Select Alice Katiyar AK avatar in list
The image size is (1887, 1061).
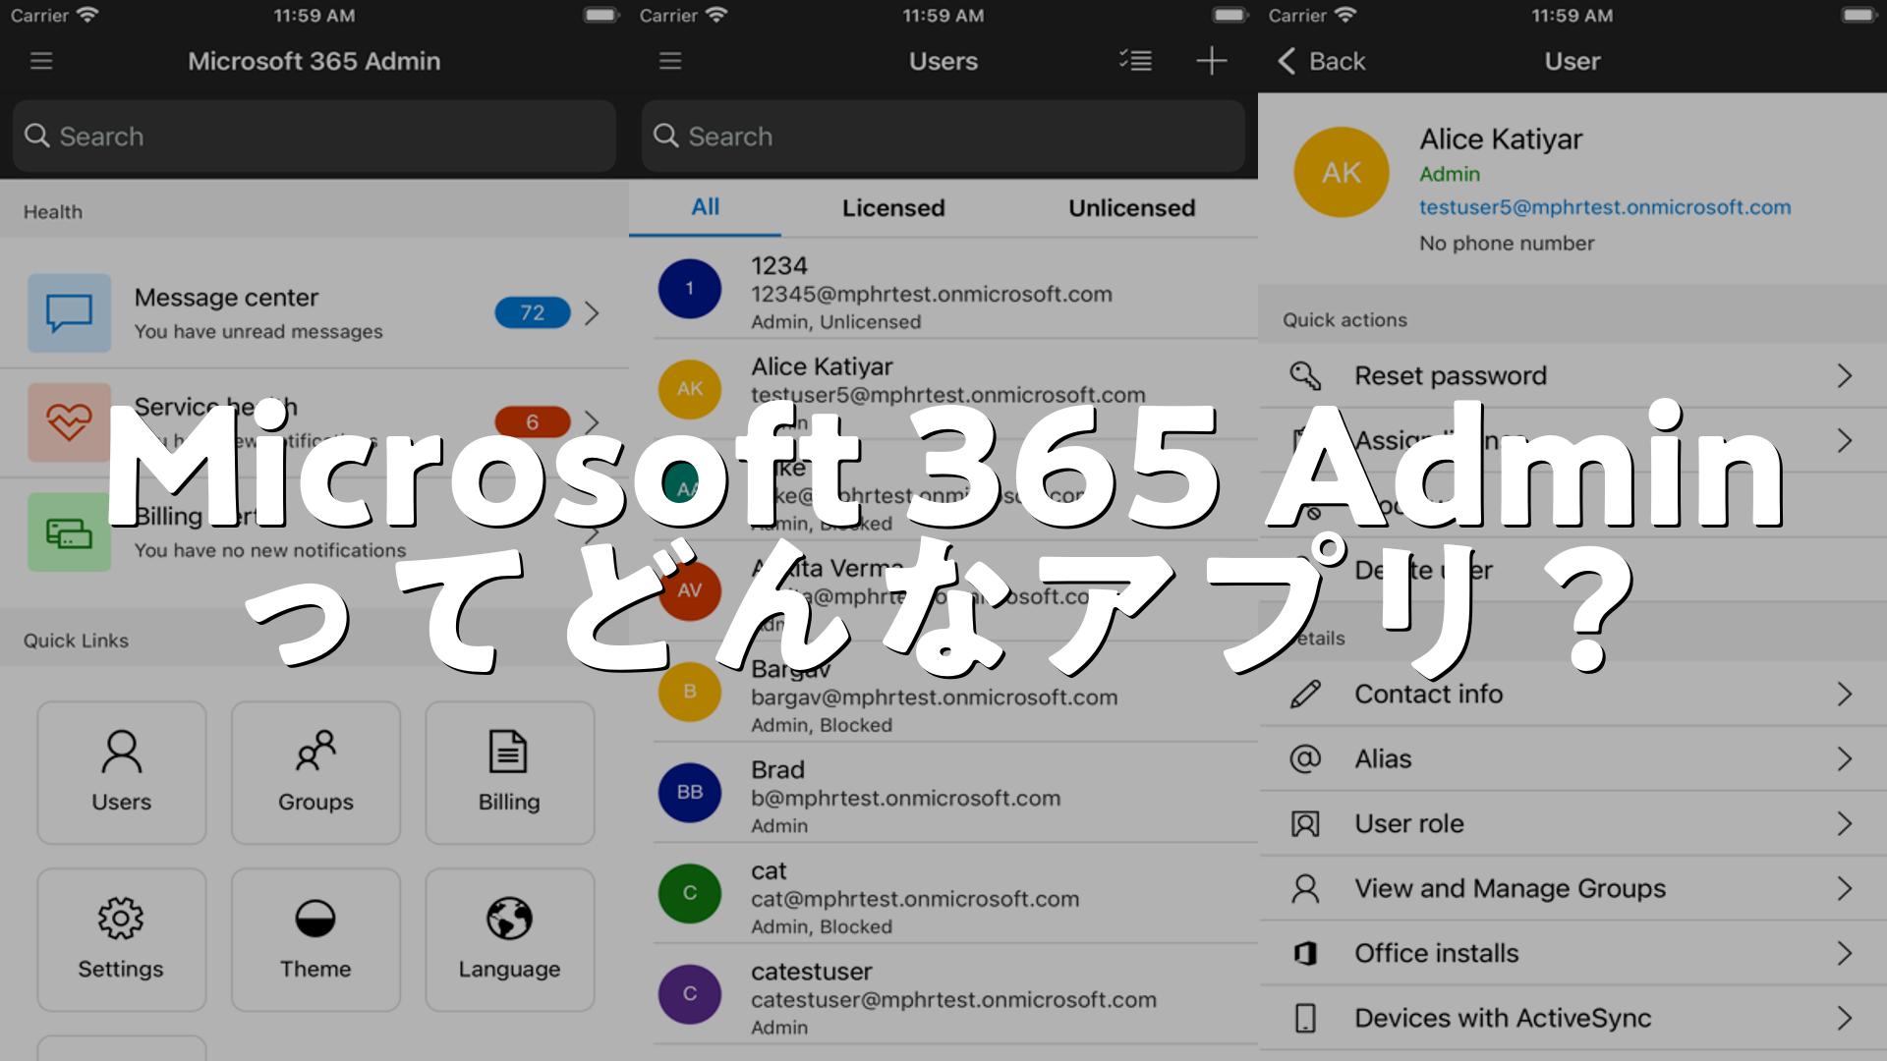click(690, 389)
